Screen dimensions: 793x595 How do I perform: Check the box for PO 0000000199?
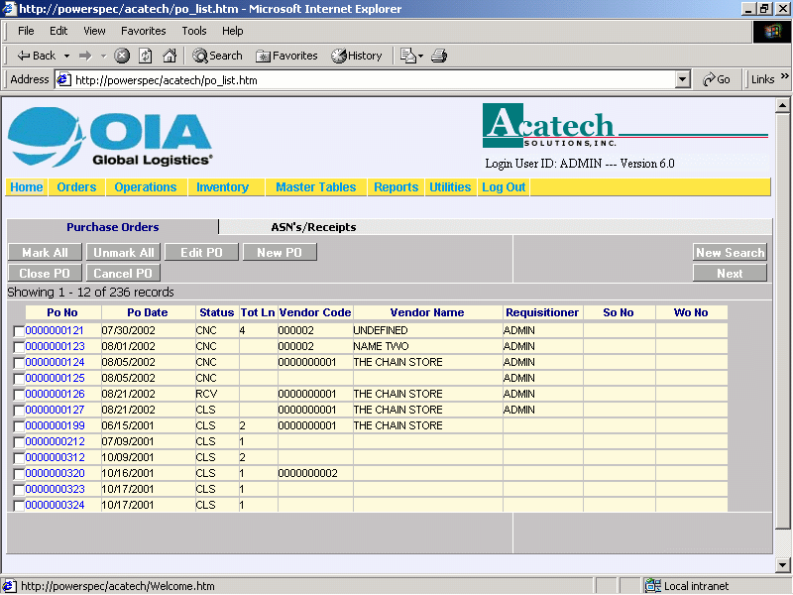tap(19, 426)
